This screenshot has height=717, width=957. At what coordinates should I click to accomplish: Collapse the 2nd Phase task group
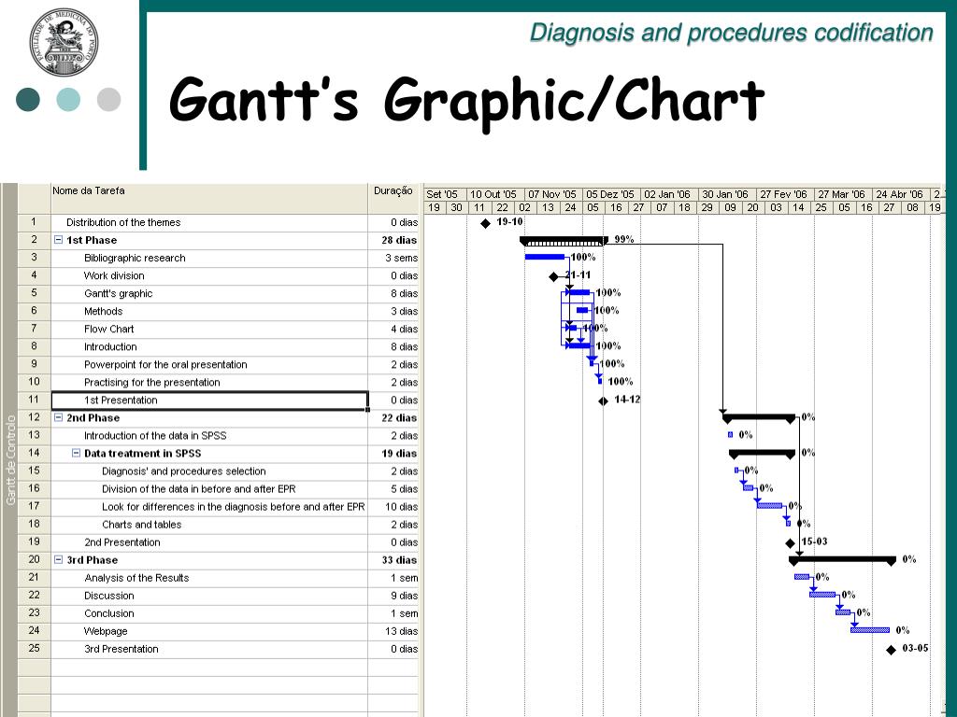coord(59,417)
